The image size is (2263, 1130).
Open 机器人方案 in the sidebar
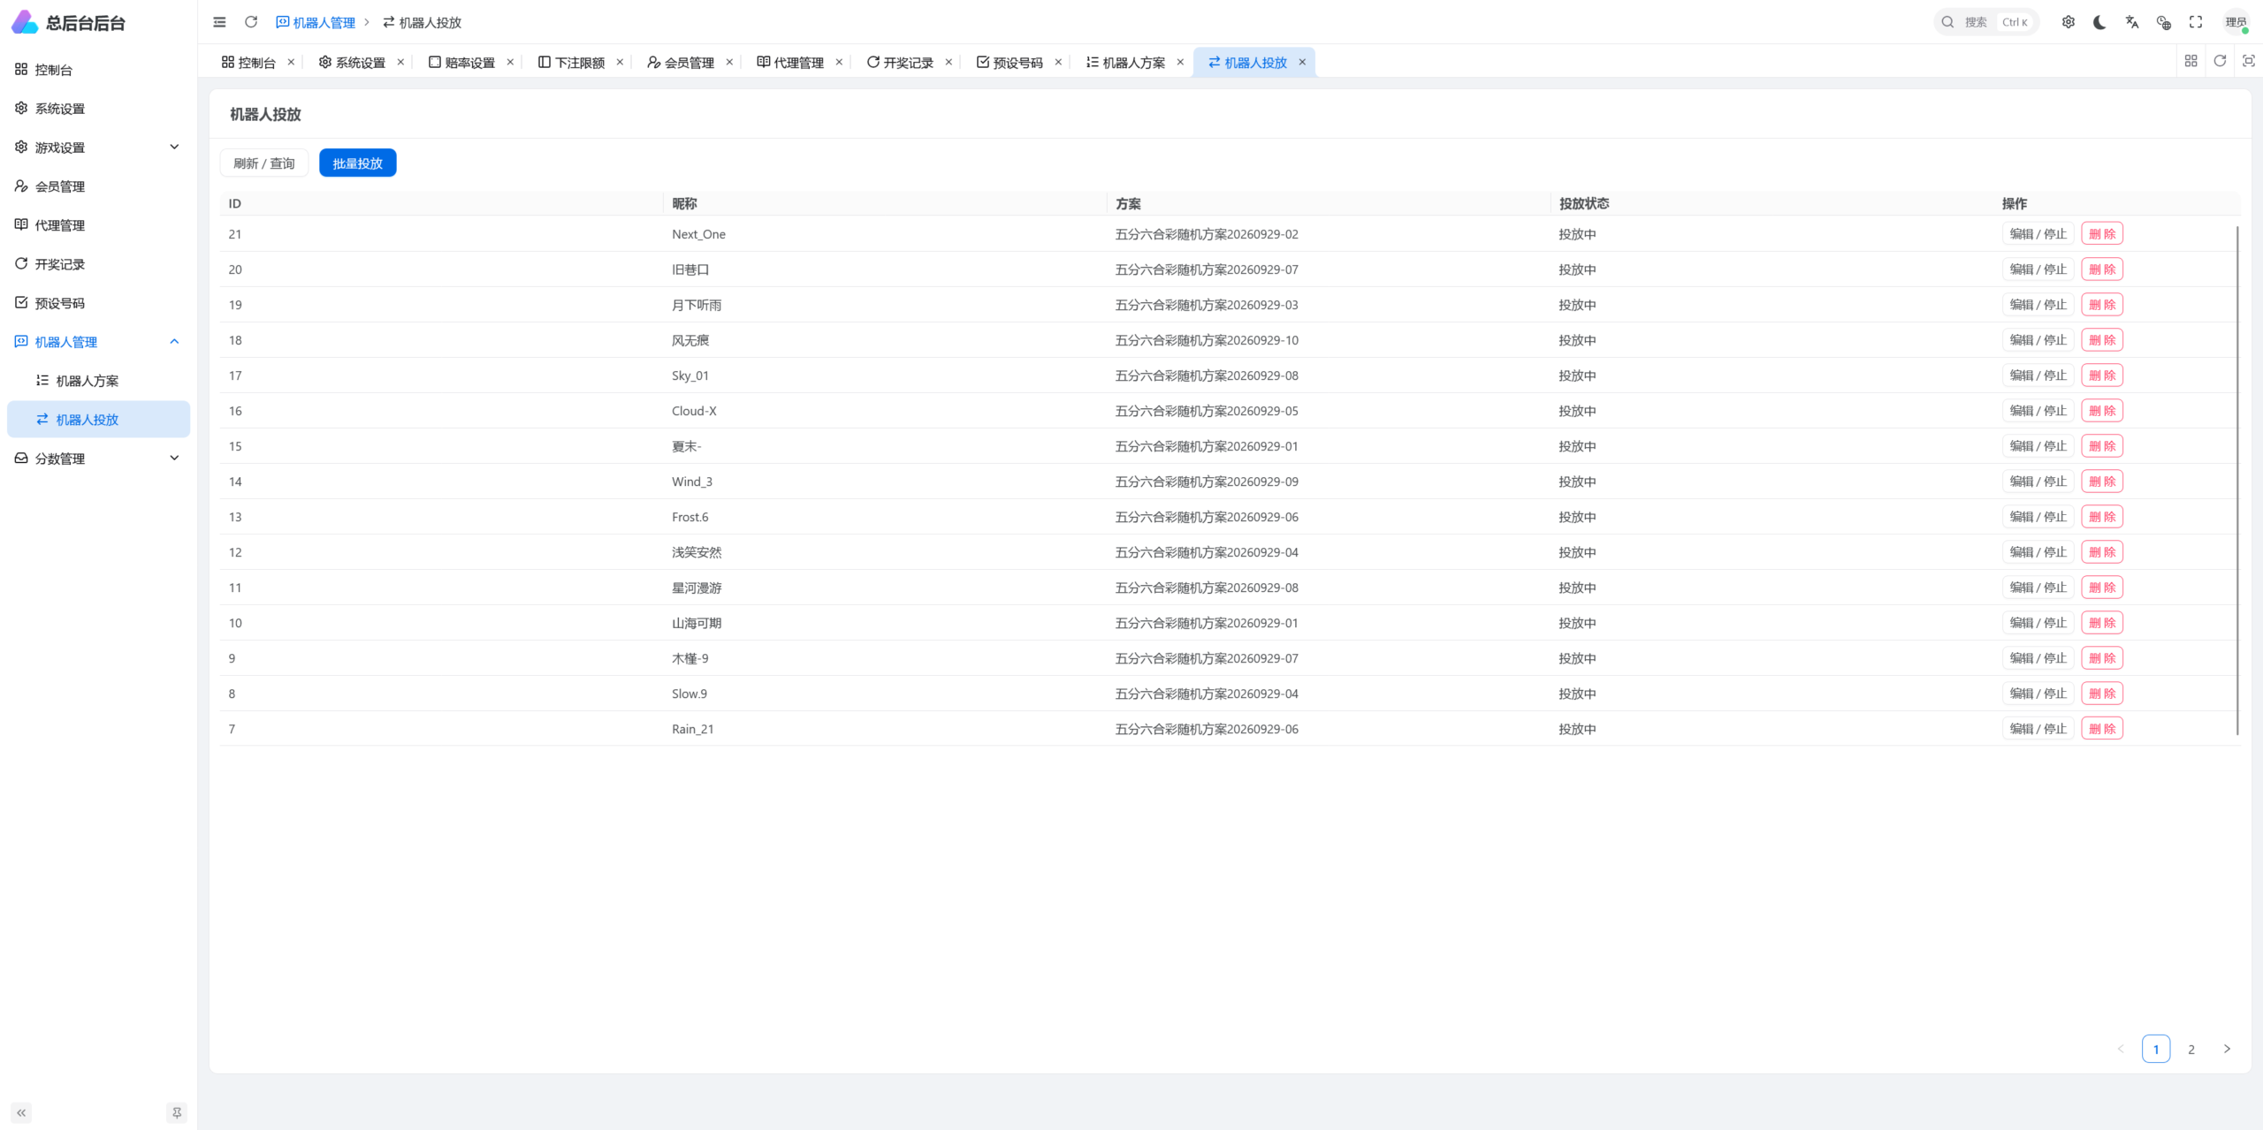tap(98, 381)
